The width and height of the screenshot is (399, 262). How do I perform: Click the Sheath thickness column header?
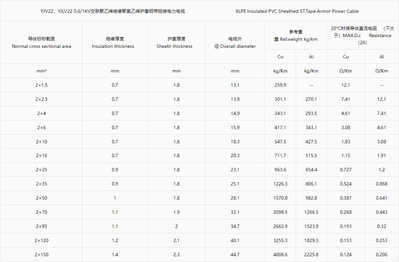175,42
